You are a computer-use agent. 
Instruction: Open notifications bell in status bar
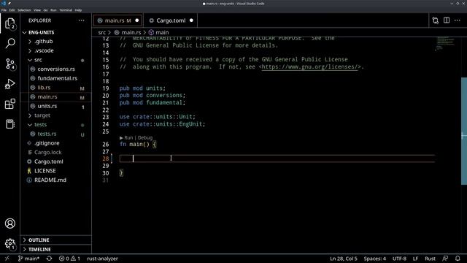click(x=458, y=259)
